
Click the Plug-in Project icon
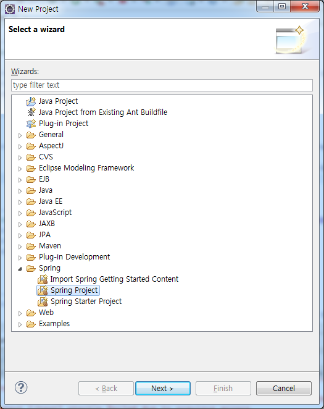(x=31, y=124)
